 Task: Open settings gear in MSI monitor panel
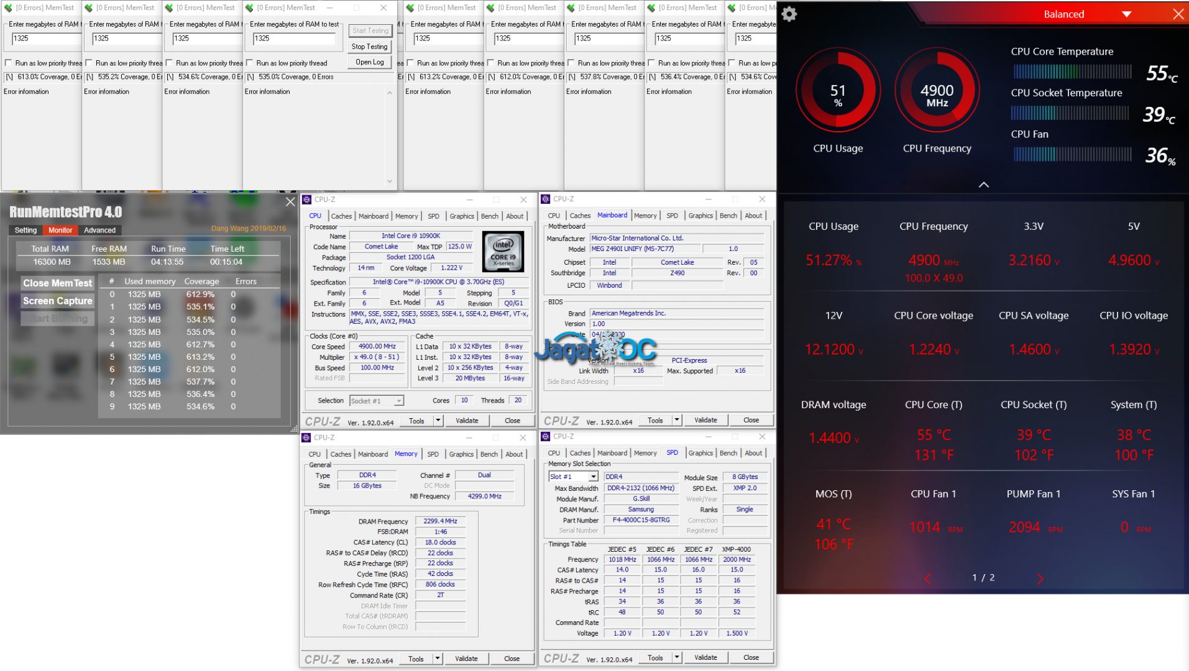[789, 14]
